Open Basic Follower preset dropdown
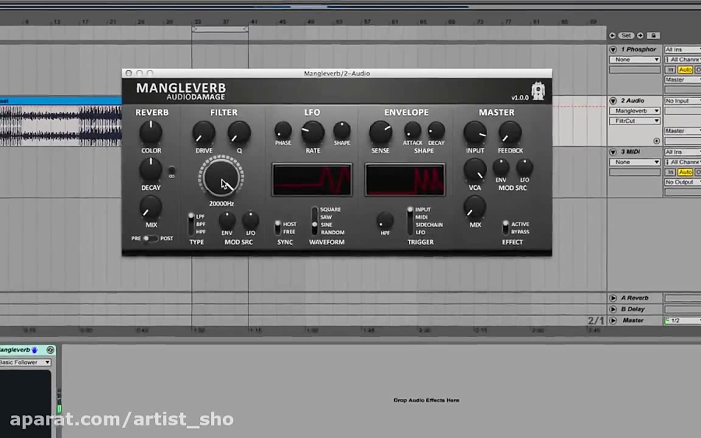 pyautogui.click(x=25, y=362)
